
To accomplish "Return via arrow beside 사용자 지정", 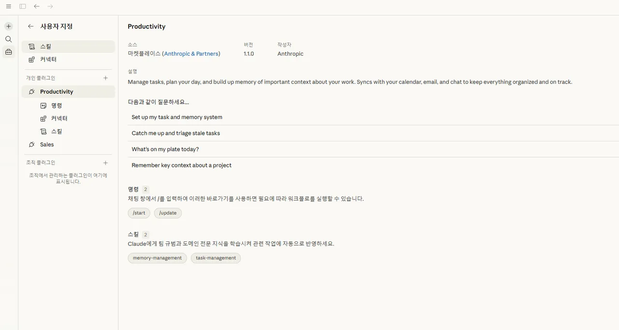I will click(31, 27).
